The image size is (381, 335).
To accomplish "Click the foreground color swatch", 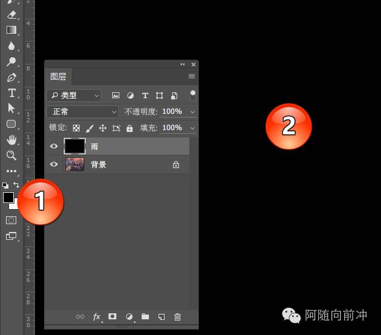I will point(8,198).
